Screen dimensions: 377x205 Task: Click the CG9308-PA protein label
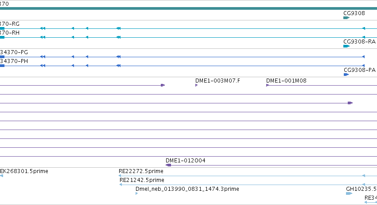click(x=359, y=70)
